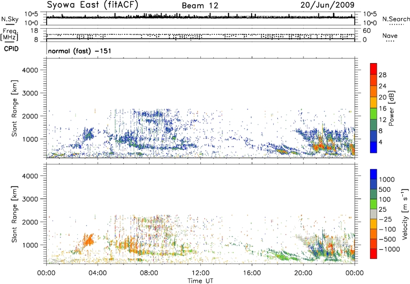Click the '20:00' time tick label
The height and width of the screenshot is (284, 410).
303,273
